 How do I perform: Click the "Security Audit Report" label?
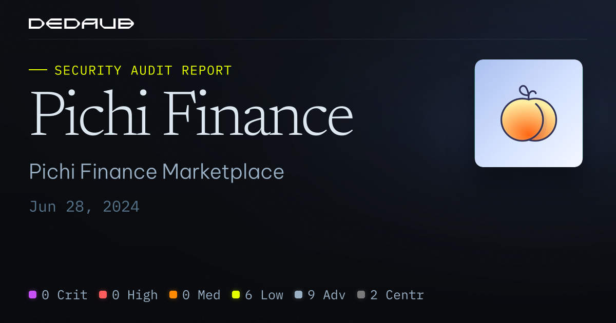coord(143,70)
